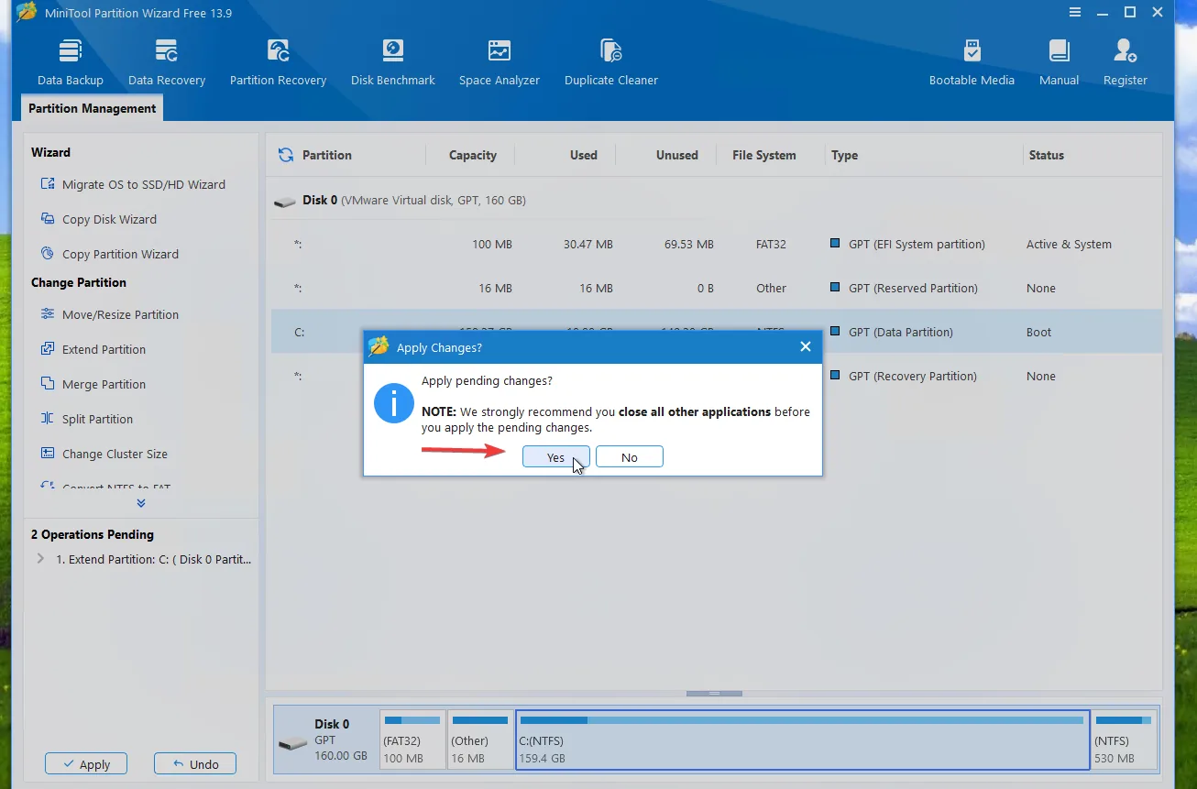This screenshot has width=1197, height=789.
Task: Select the (NTFS) 530 MB block in disk map
Action: [x=1124, y=740]
